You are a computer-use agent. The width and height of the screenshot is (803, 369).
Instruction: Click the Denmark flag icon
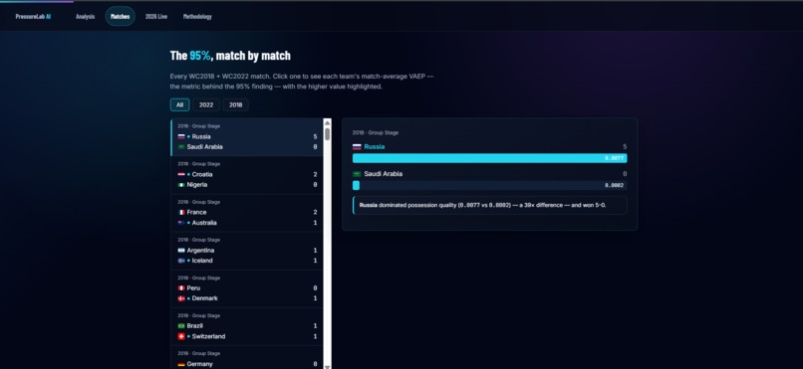(181, 298)
